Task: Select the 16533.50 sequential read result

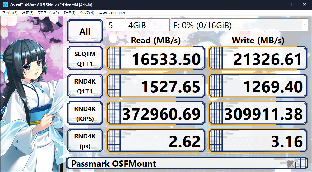Action: (x=156, y=58)
